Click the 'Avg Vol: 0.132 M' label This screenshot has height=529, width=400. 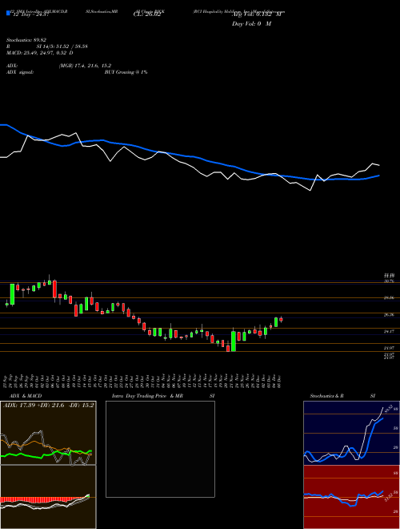click(x=256, y=14)
